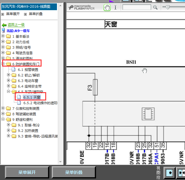Expand the 6.2 锁止/解锁 node
The image size is (185, 180).
tap(8, 75)
